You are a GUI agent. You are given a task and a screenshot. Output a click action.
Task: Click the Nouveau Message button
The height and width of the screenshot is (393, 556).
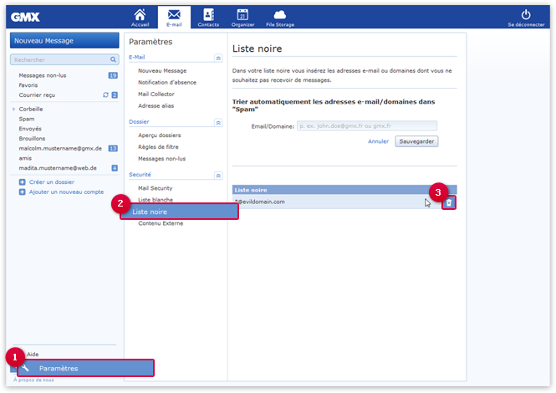coord(64,40)
